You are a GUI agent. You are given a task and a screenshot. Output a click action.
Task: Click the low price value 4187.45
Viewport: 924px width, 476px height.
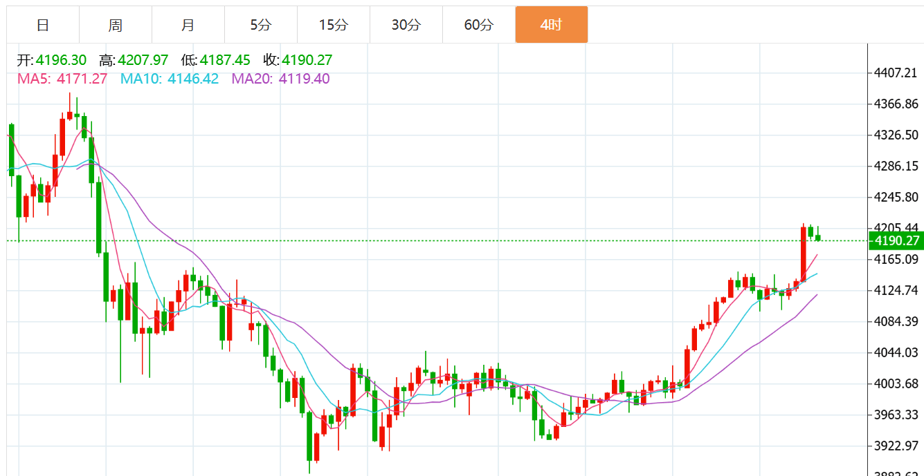[225, 61]
